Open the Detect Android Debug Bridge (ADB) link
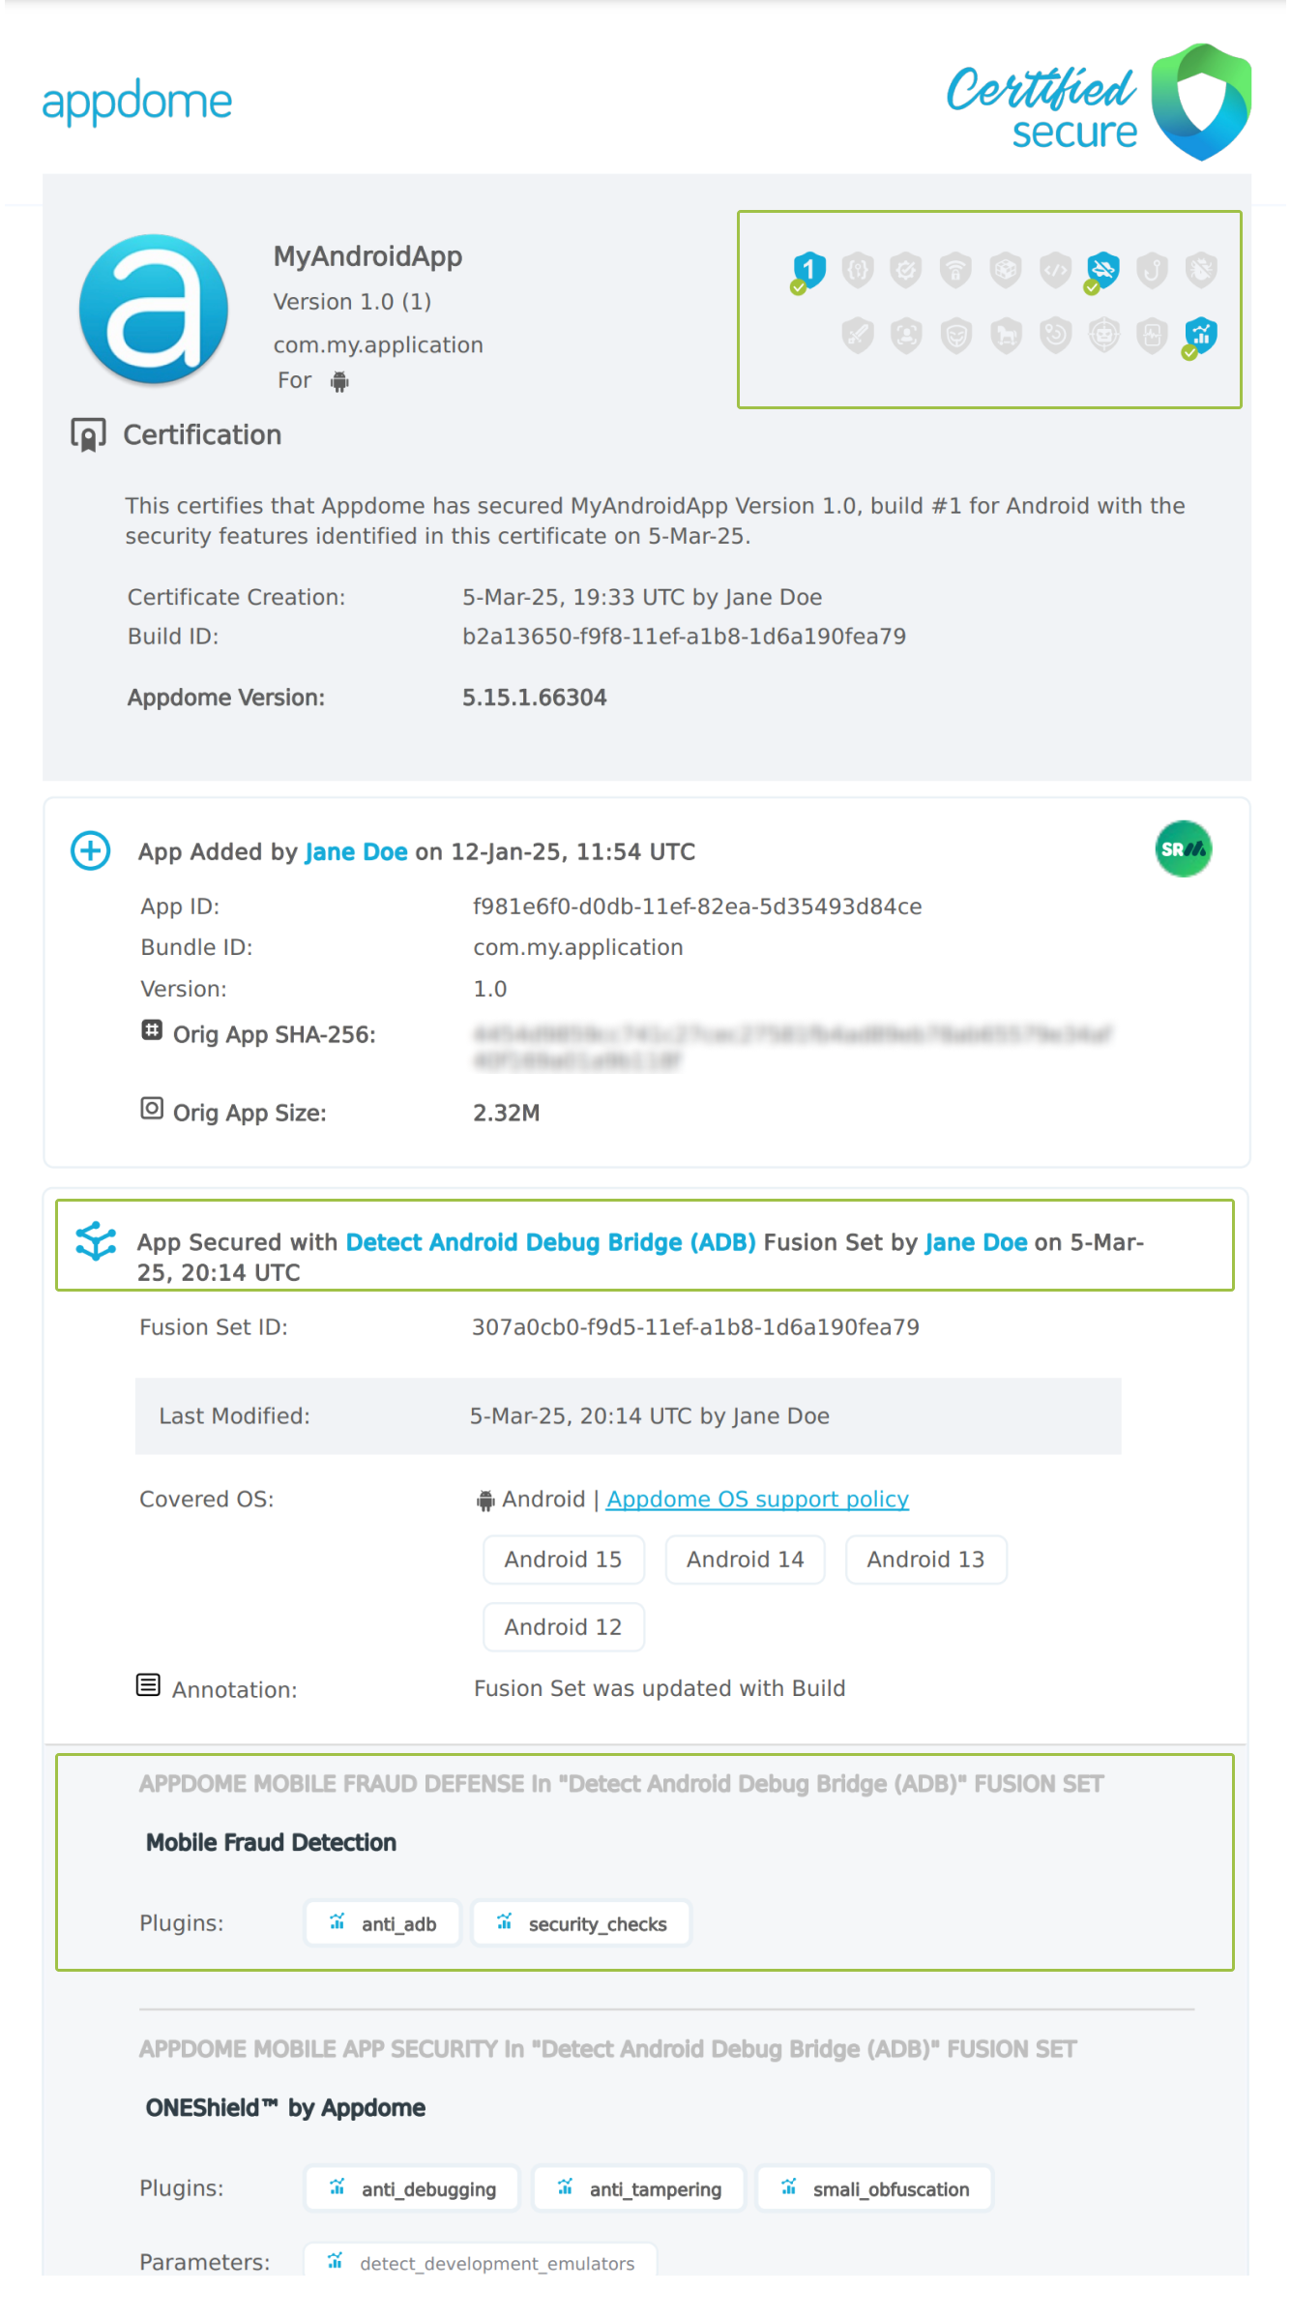This screenshot has width=1291, height=2320. 550,1242
